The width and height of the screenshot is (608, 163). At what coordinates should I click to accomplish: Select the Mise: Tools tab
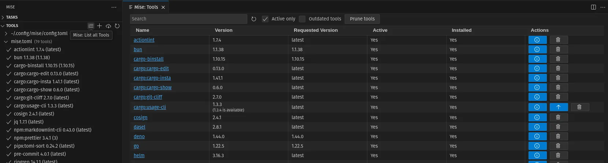pos(146,7)
